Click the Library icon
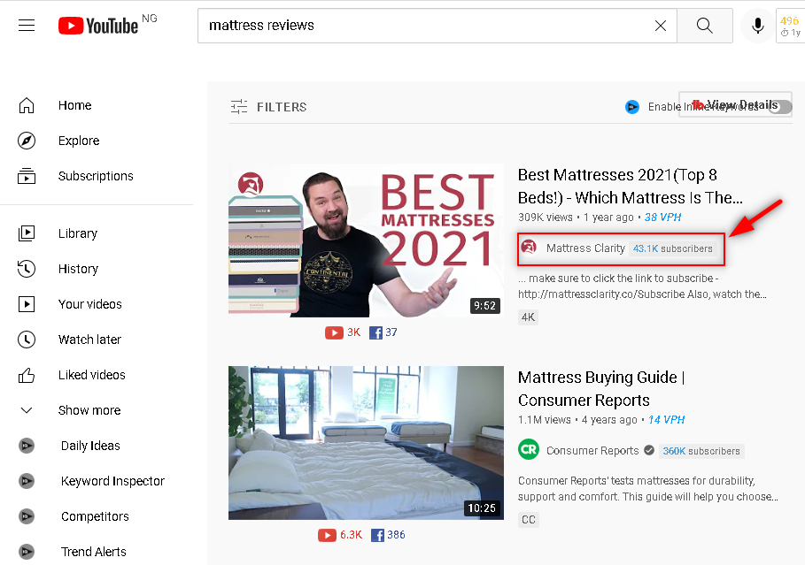 (x=27, y=233)
